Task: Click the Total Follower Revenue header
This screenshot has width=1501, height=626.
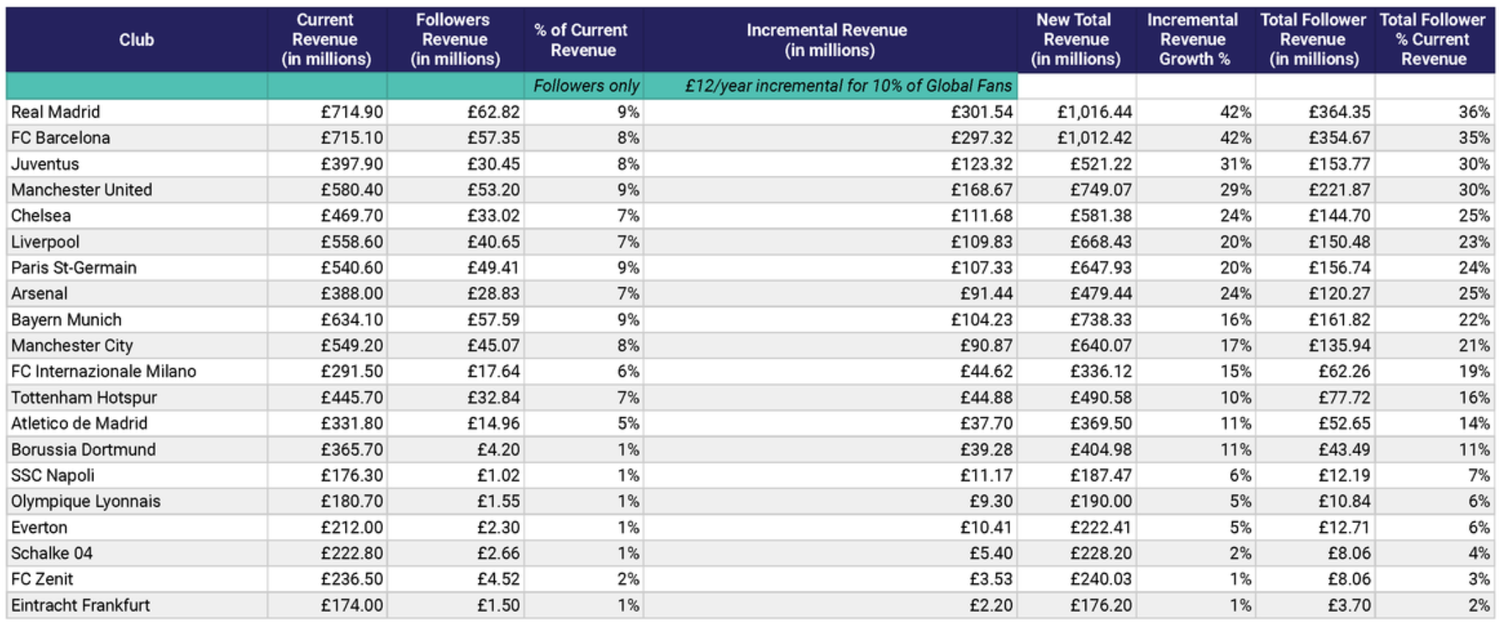Action: pos(1315,40)
